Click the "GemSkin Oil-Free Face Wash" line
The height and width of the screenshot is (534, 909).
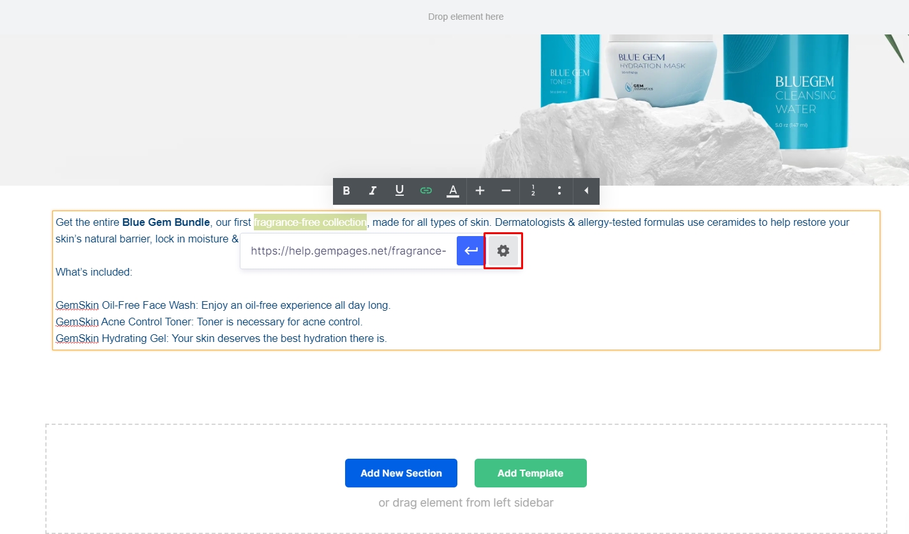click(223, 305)
